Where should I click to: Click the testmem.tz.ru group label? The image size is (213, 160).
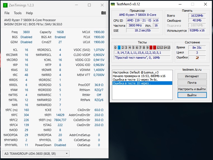pos(192,70)
